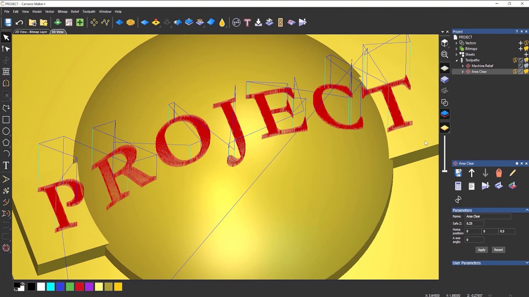The height and width of the screenshot is (297, 529).
Task: Switch to the 2D View - Bitmap Layer tab
Action: coord(31,32)
